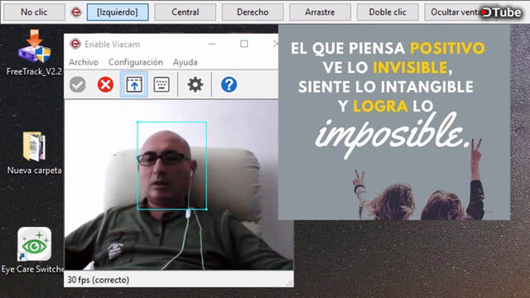
Task: Click the eViacam logo in the click bar
Action: (76, 12)
